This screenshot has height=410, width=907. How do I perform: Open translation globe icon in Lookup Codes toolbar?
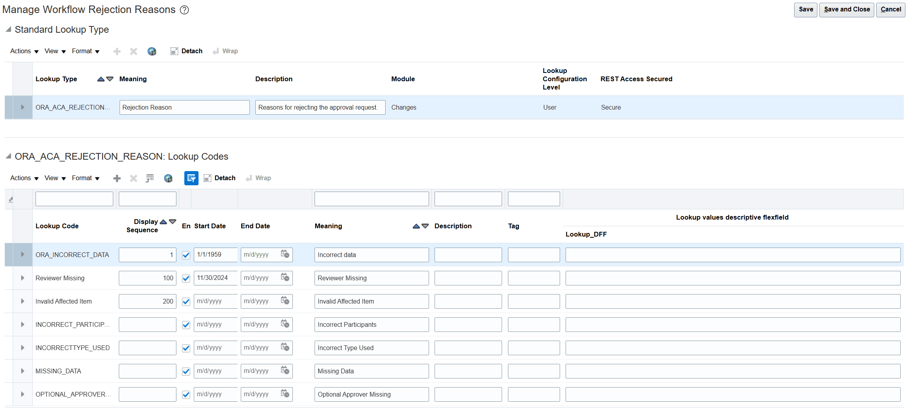[169, 178]
